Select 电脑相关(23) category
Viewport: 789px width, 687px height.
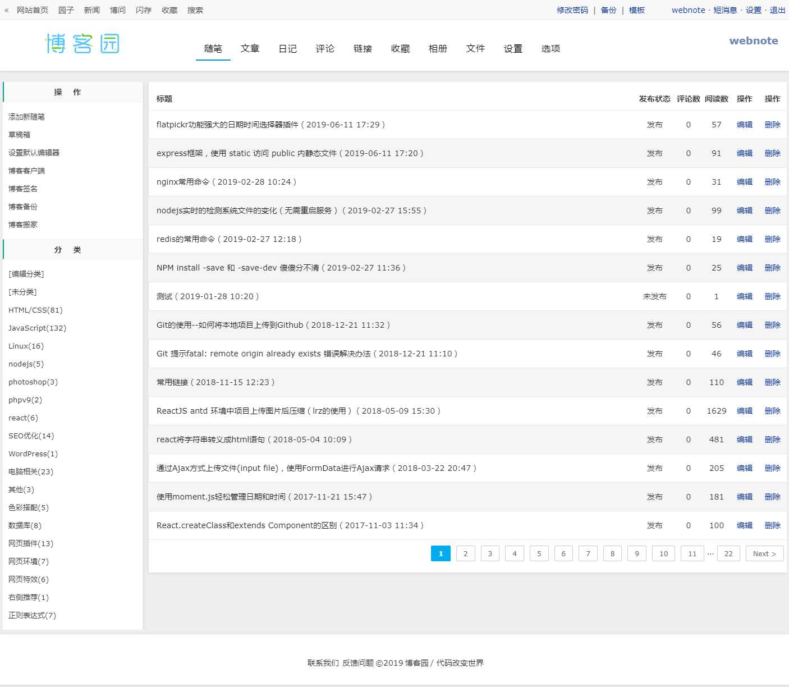point(31,471)
